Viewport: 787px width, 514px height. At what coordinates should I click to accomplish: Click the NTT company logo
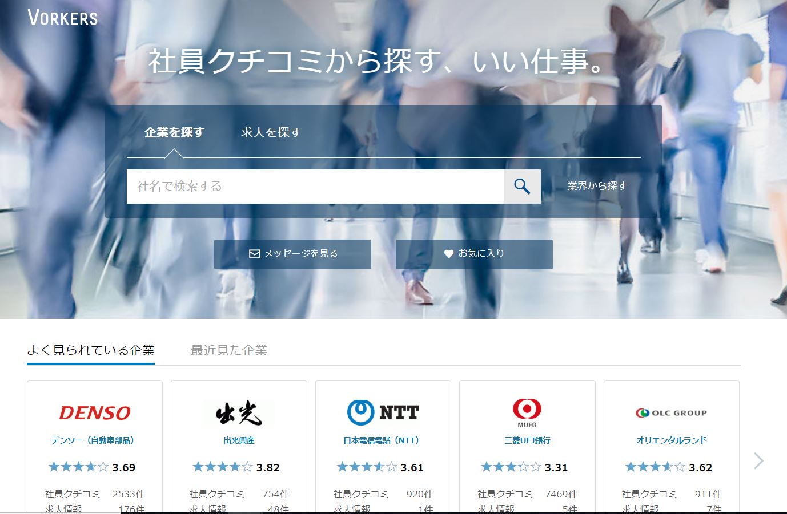[x=383, y=412]
